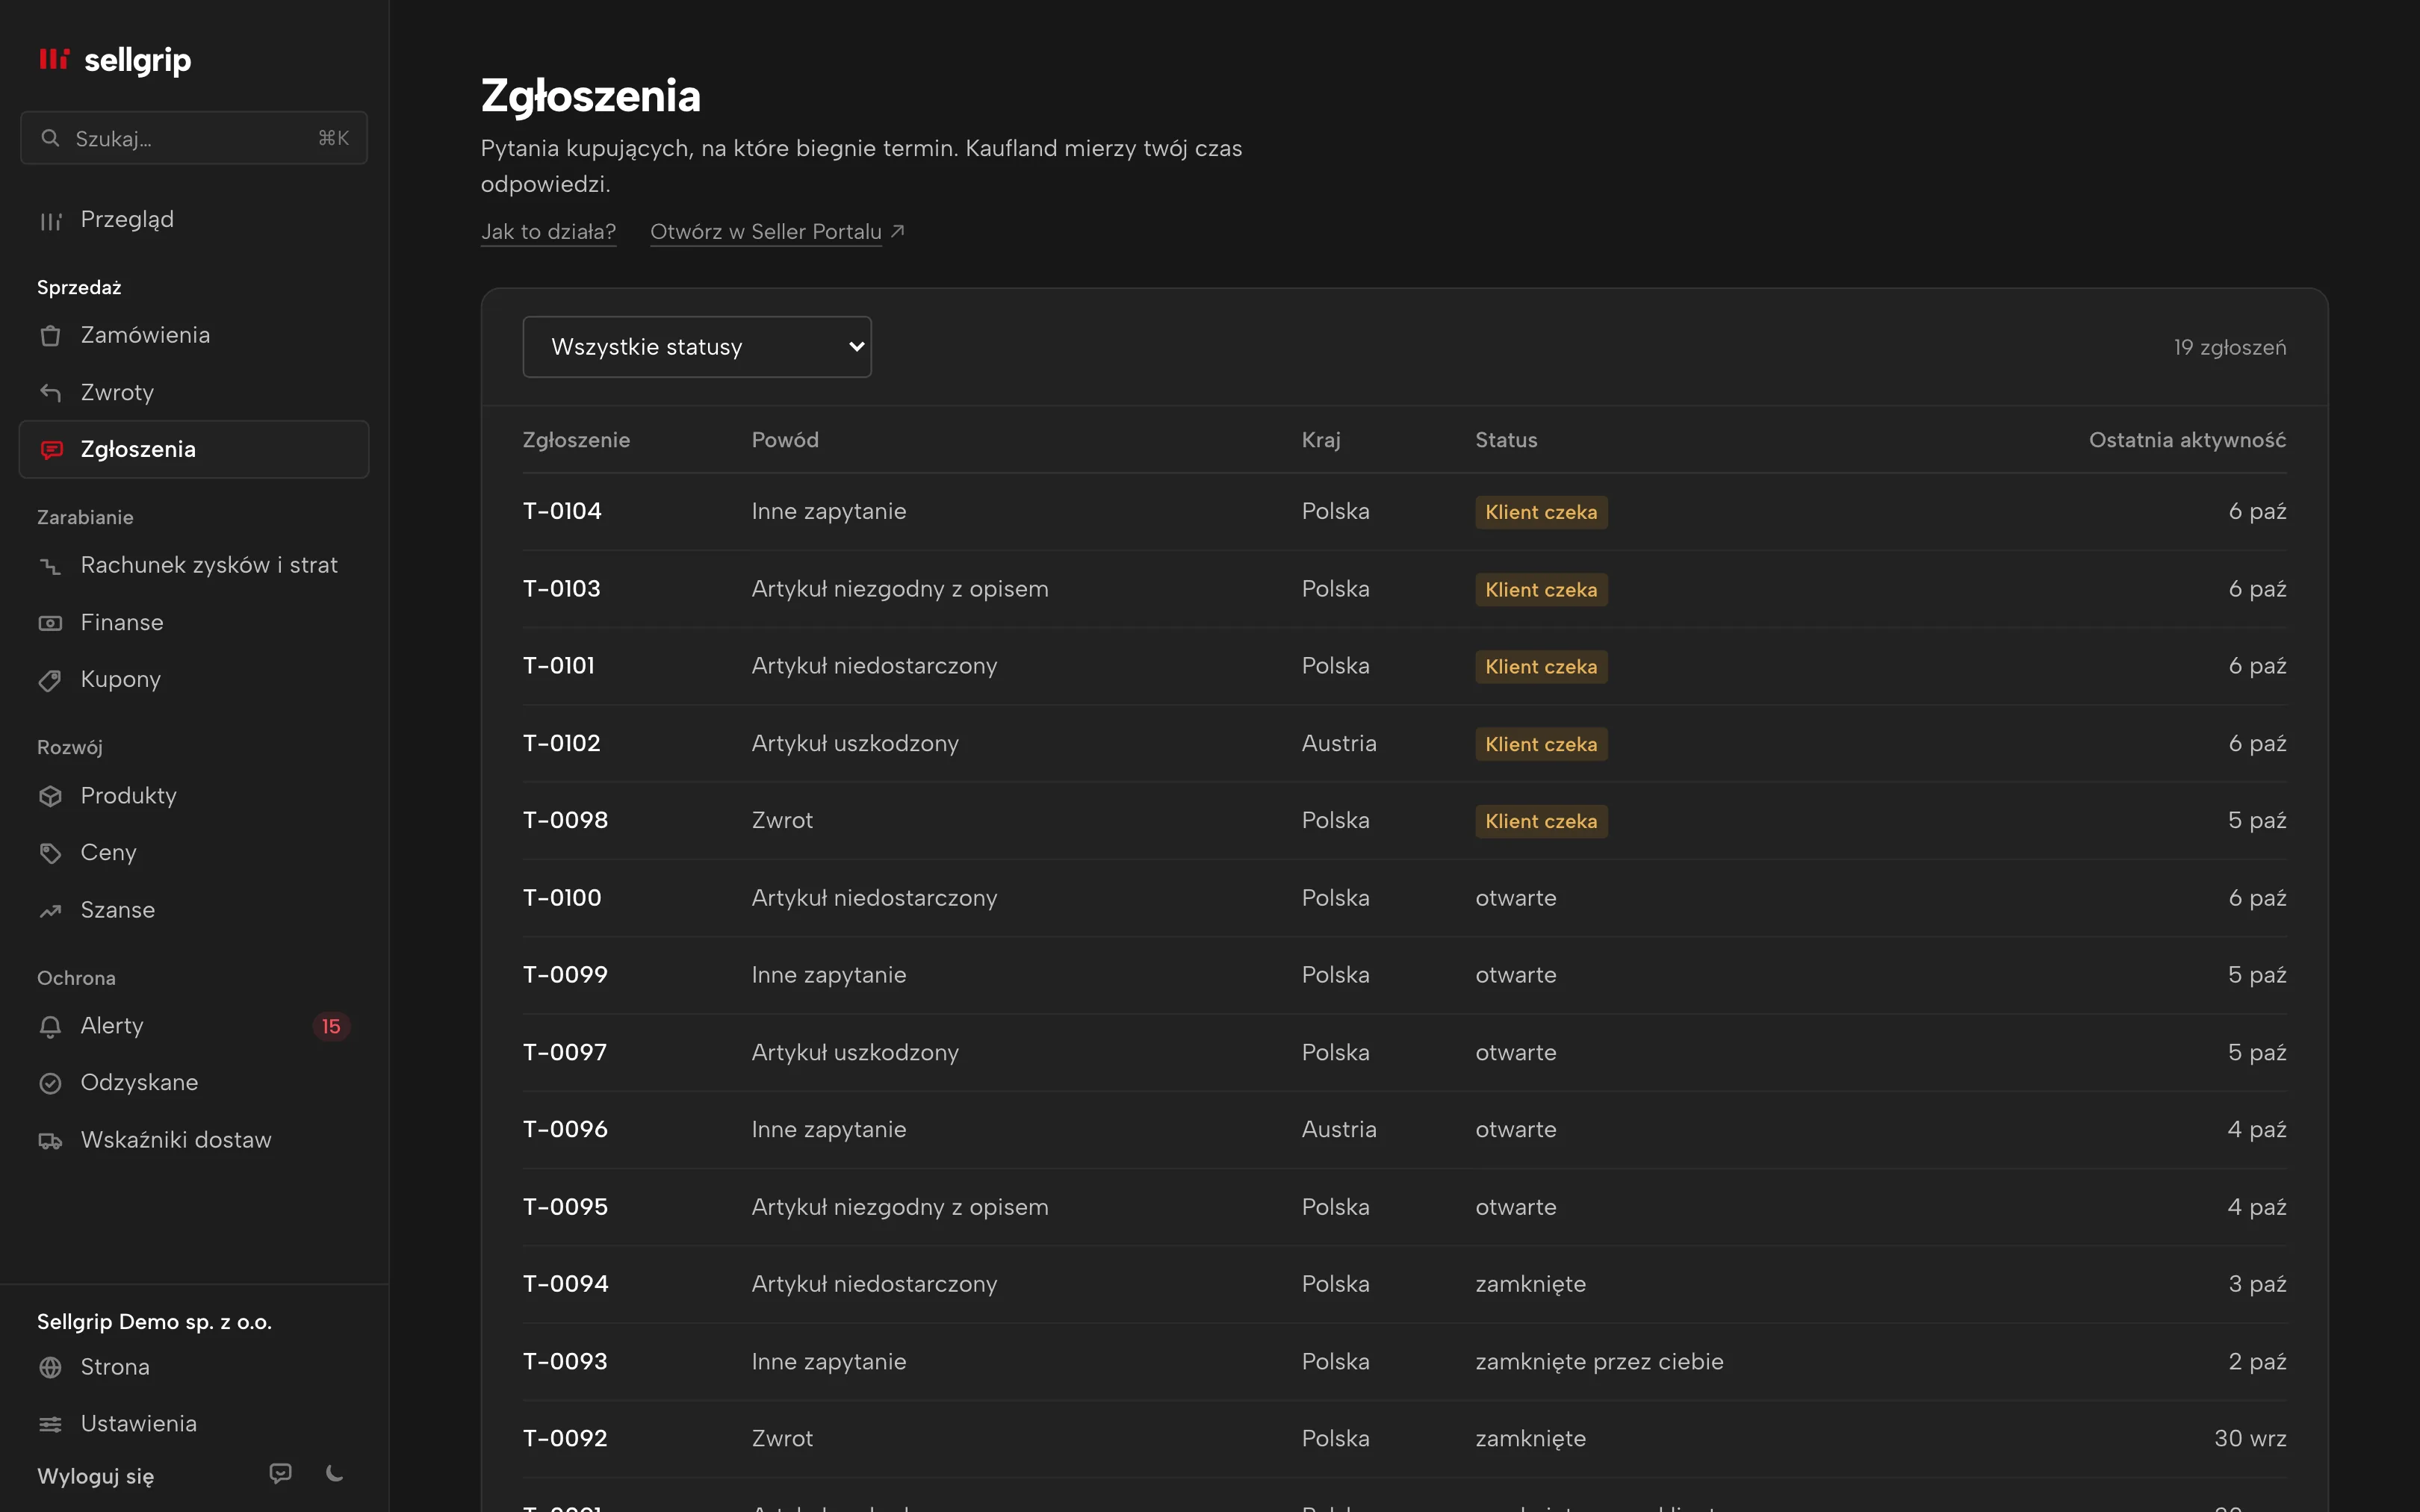Click the Wyloguj się button
2420x1512 pixels.
pos(96,1477)
